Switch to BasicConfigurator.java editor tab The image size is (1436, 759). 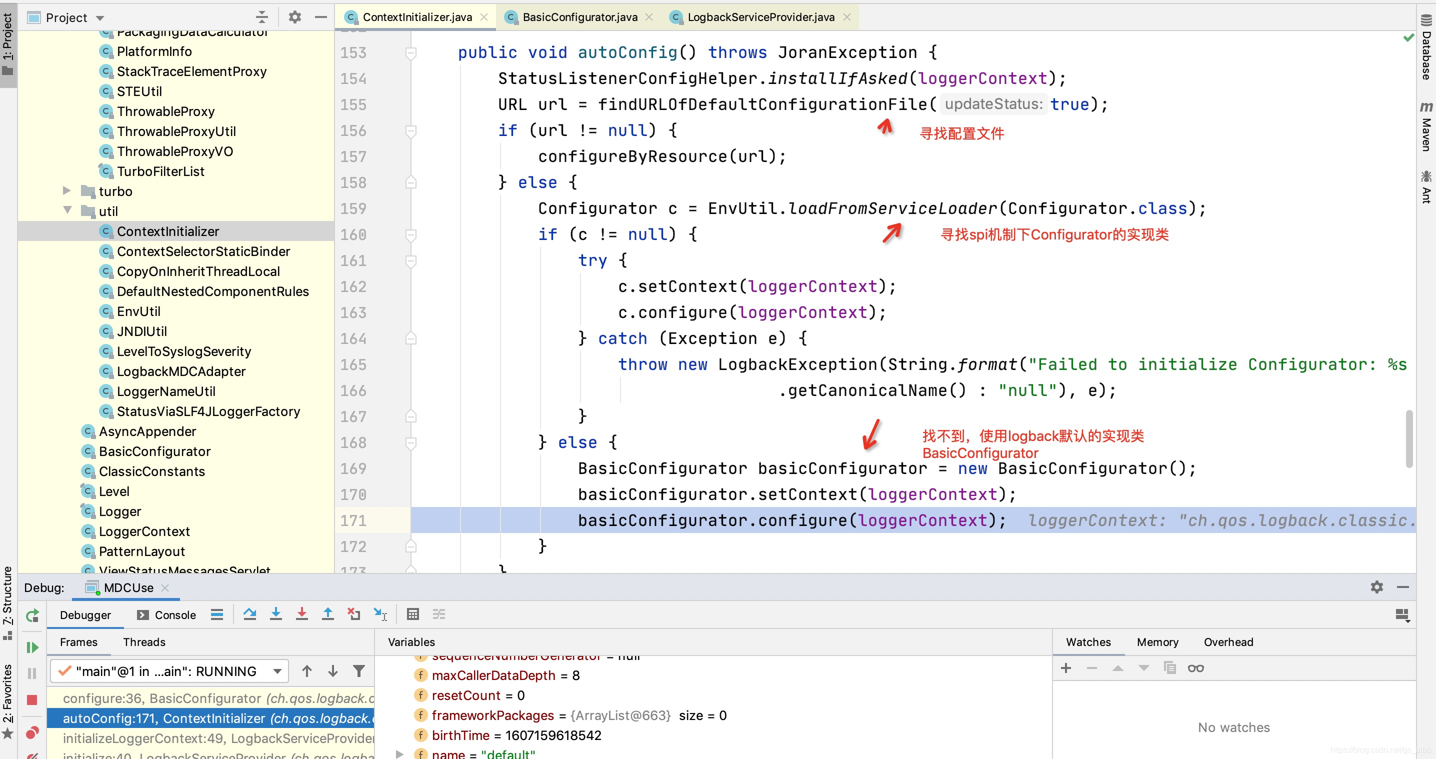[x=579, y=17]
